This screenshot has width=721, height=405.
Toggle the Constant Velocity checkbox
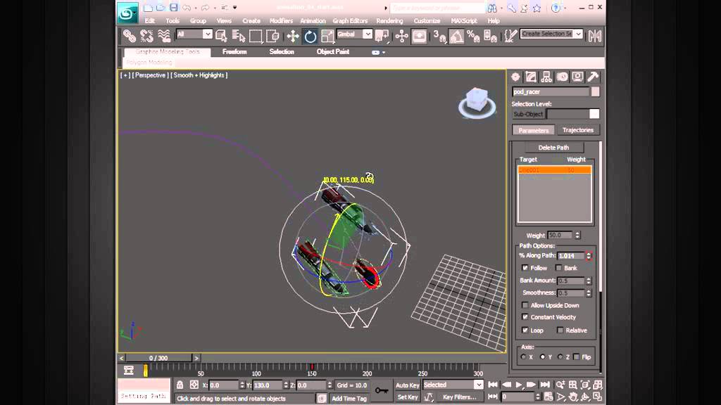525,317
